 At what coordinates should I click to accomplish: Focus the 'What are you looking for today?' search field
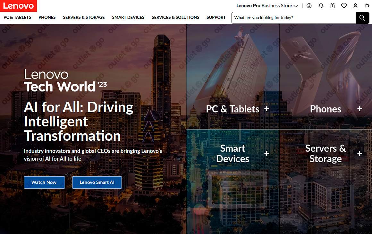pos(293,18)
